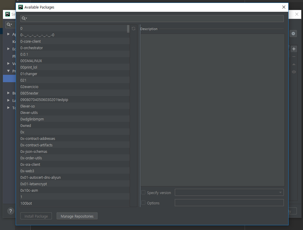Expand the 'To' node in Settings sidebar

[x=8, y=107]
